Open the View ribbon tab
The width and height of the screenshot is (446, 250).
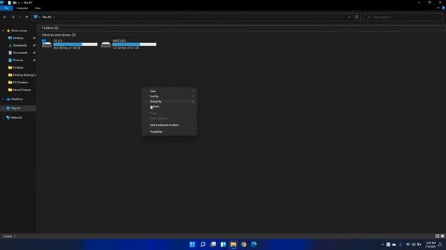[38, 8]
